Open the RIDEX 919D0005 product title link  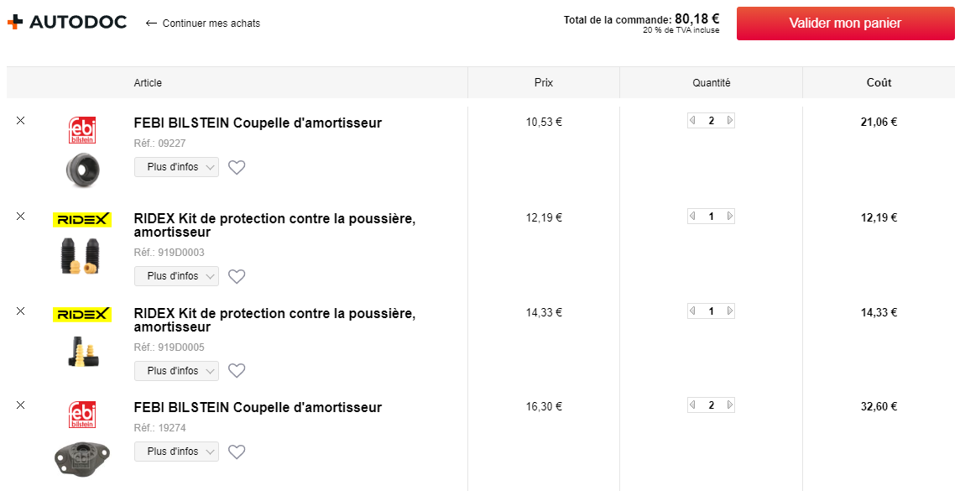coord(274,320)
